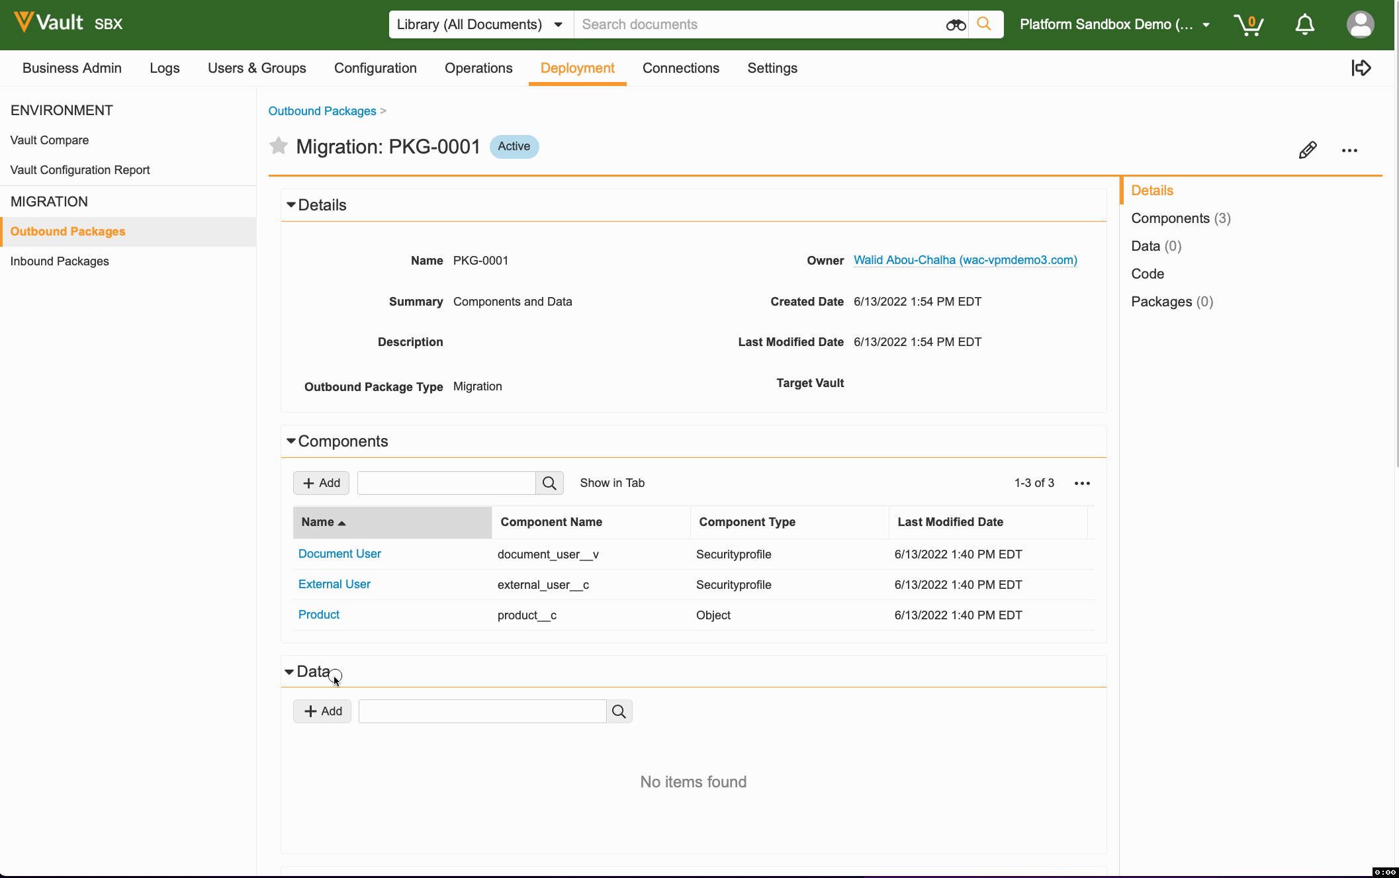Collapse the Components section
1399x878 pixels.
(291, 441)
